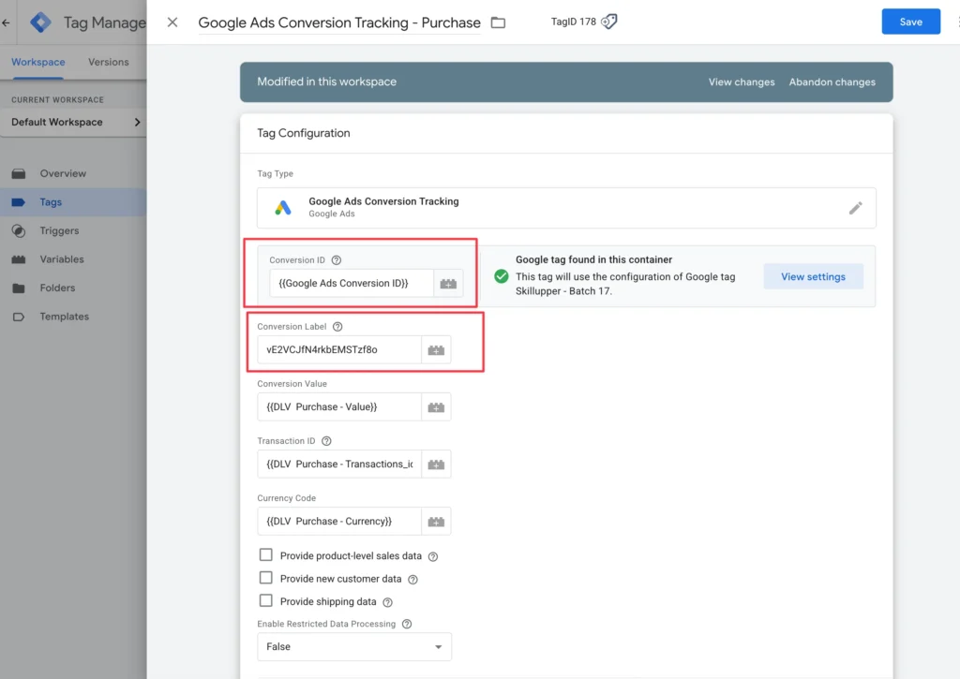Click the "CURRENT WORKSPACE" label

point(57,99)
